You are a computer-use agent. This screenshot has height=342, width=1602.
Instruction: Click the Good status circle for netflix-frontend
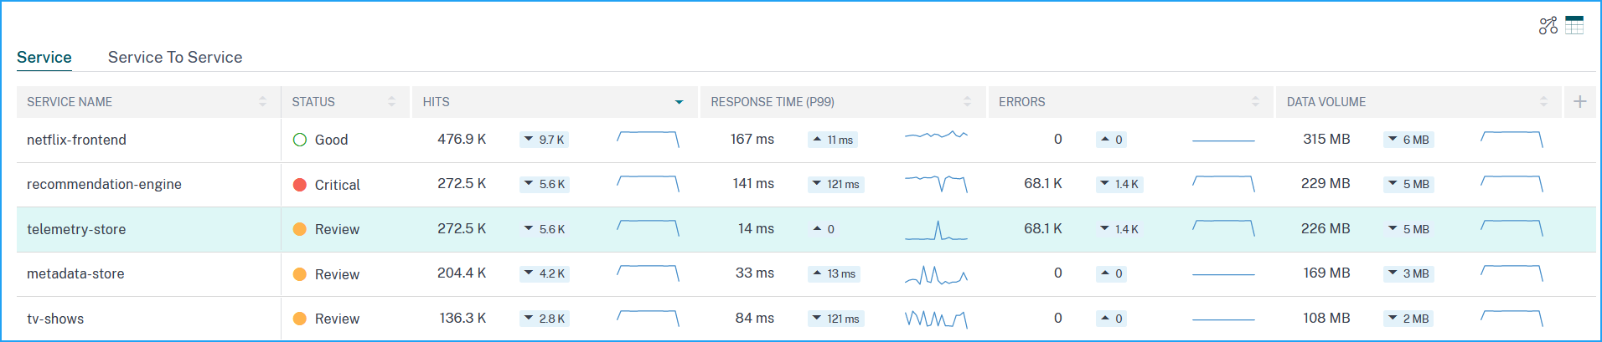coord(300,140)
